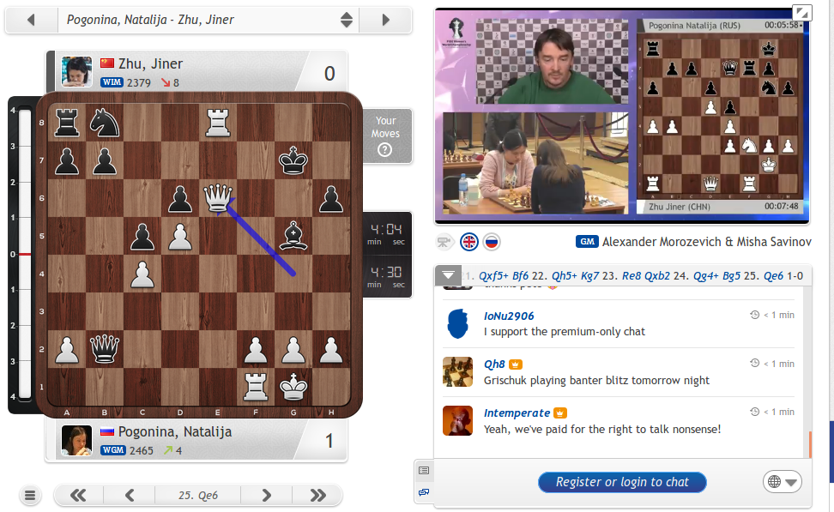Click Register or login to chat

[622, 482]
